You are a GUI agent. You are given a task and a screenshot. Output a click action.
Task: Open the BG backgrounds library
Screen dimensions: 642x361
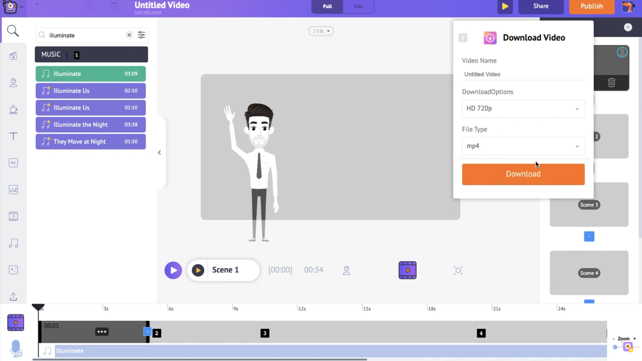click(x=13, y=163)
